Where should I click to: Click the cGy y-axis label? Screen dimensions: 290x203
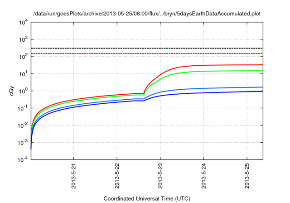tap(11, 91)
